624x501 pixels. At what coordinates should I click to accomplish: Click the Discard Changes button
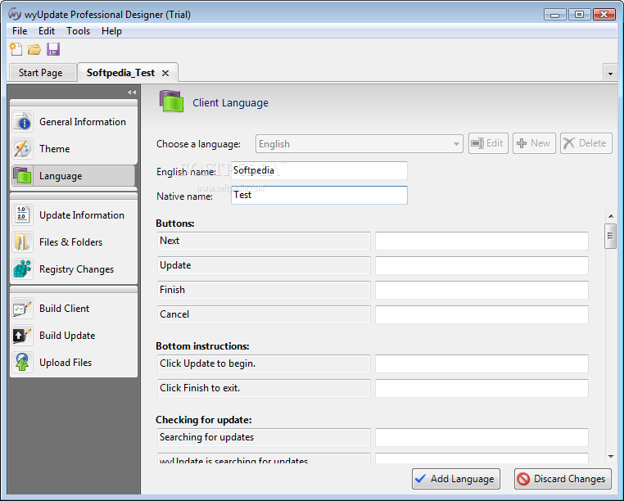(563, 479)
